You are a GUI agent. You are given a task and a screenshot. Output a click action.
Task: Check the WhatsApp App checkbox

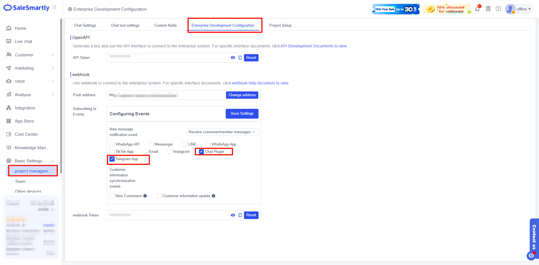208,144
